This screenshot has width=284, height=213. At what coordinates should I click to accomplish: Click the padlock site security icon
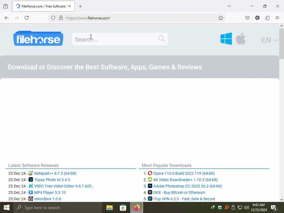tap(61, 18)
